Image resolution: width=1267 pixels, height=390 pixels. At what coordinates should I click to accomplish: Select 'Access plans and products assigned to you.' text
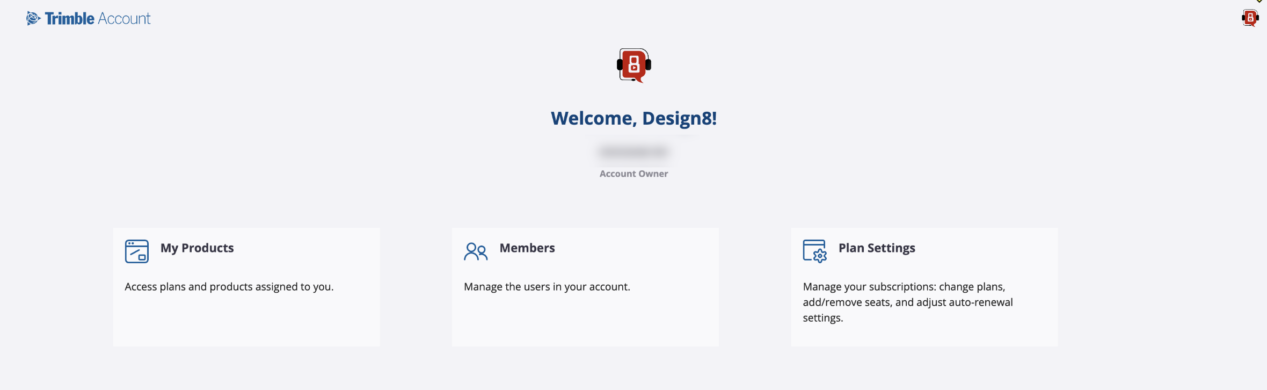point(229,287)
